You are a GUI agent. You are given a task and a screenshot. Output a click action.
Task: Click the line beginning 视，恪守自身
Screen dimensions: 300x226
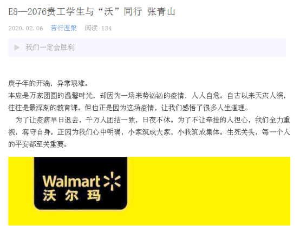click(x=149, y=132)
